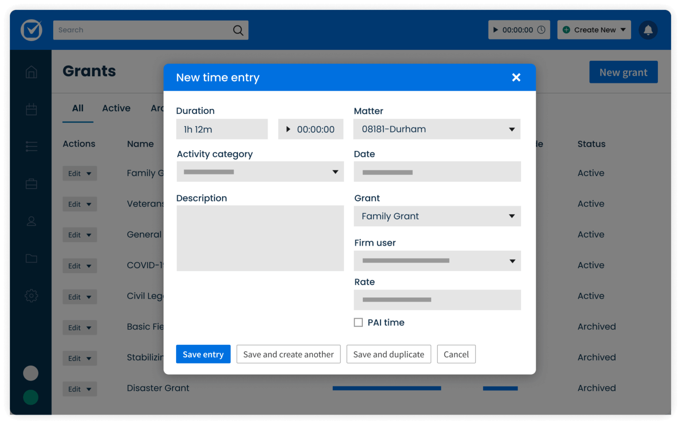Select the documents folder icon in the sidebar
This screenshot has width=681, height=425.
31,258
